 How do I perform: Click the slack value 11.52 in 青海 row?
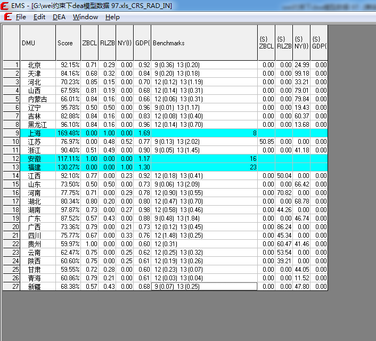pyautogui.click(x=301, y=278)
